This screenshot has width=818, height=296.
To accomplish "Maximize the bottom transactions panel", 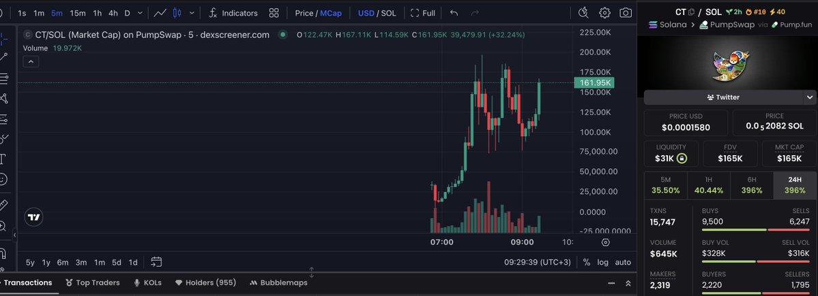I will pyautogui.click(x=628, y=283).
